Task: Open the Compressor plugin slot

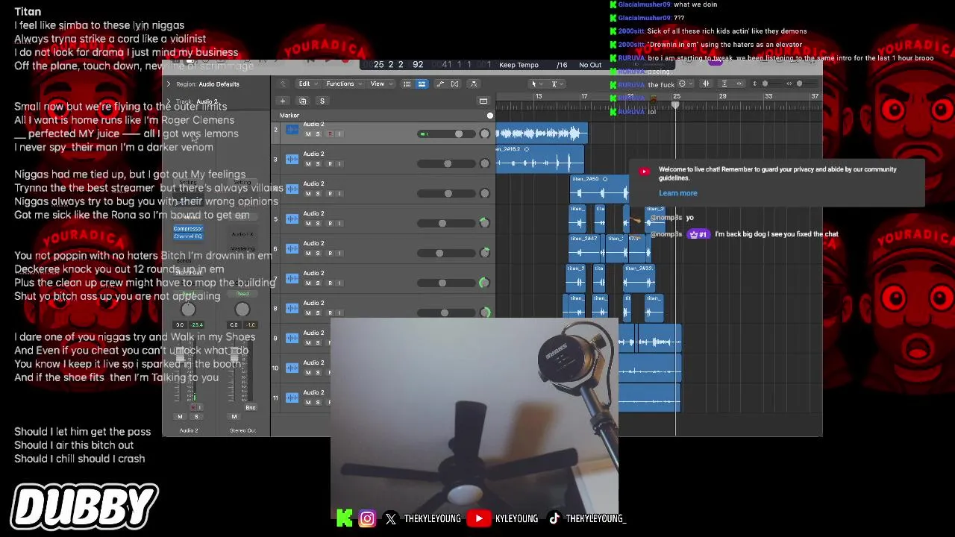Action: 188,229
